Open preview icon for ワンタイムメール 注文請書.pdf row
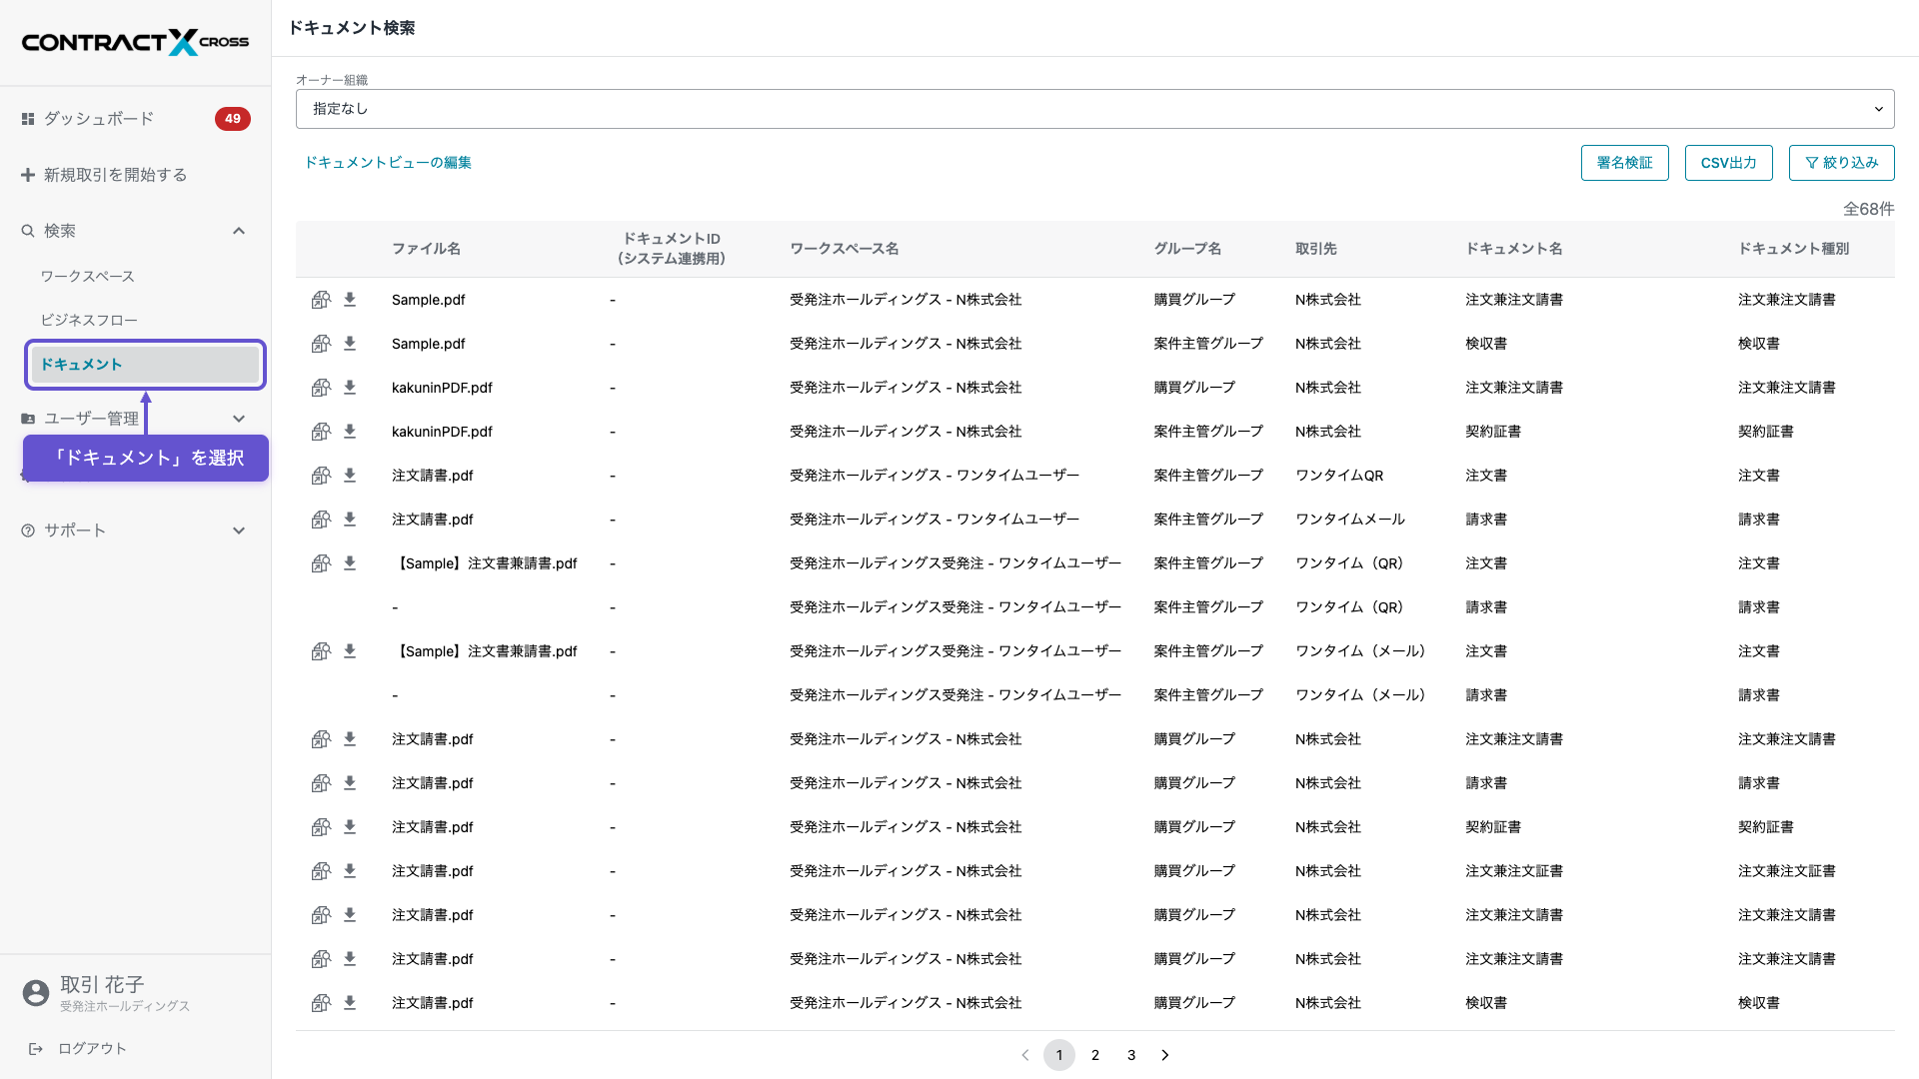This screenshot has height=1079, width=1919. (x=321, y=520)
